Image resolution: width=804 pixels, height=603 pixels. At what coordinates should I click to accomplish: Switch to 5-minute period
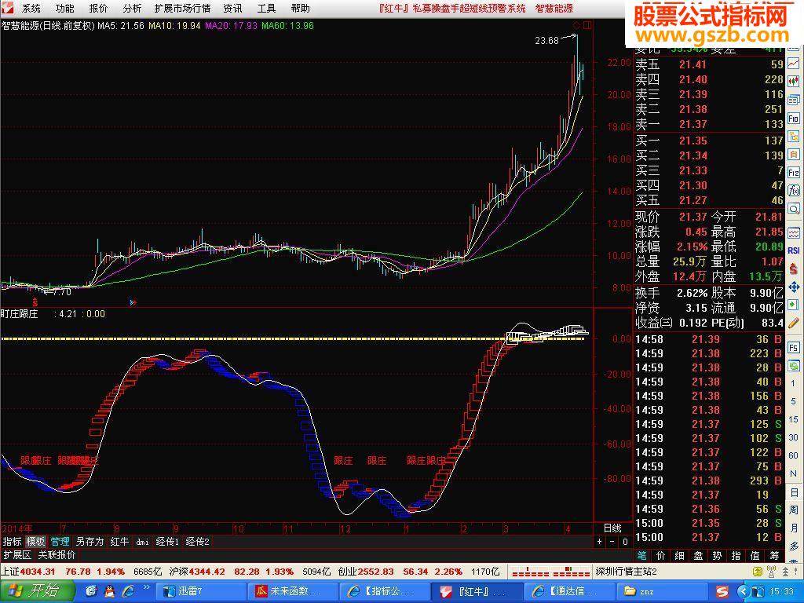point(793,401)
